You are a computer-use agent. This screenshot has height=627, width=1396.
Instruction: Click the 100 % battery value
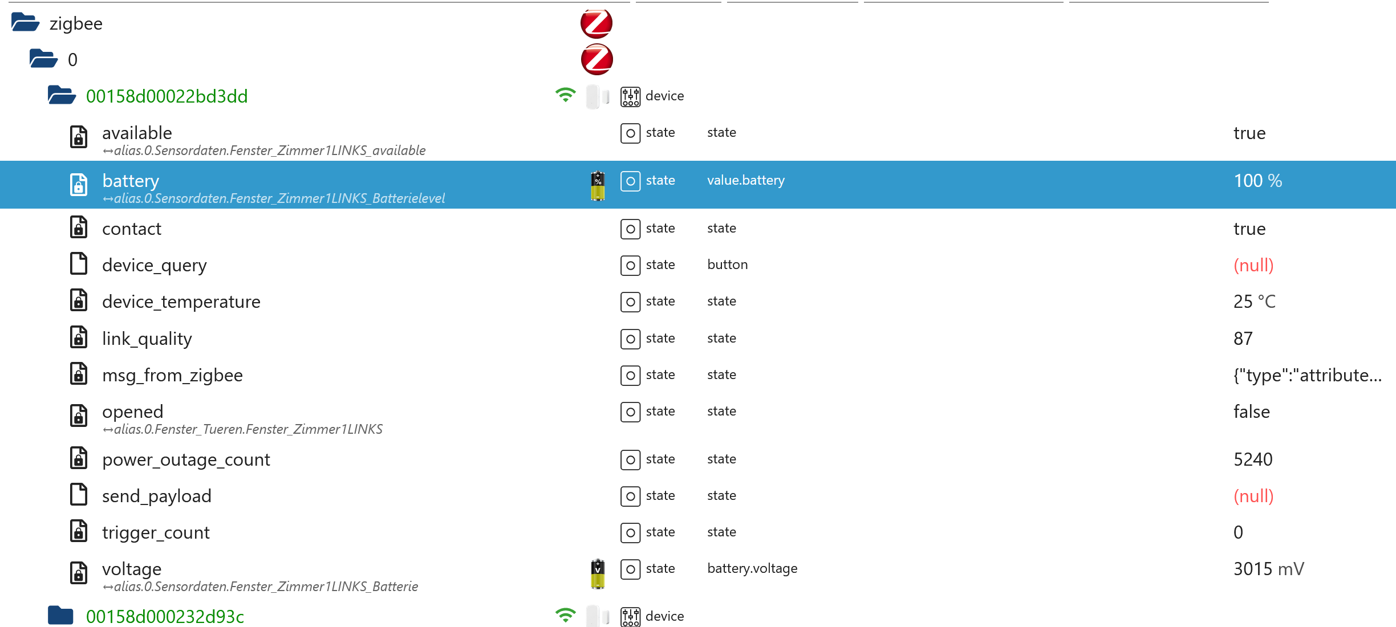coord(1257,181)
